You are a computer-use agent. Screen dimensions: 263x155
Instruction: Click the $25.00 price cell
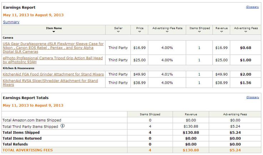[139, 60]
